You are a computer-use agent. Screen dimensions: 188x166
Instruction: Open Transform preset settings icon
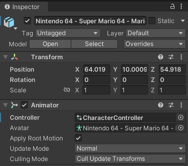click(171, 57)
